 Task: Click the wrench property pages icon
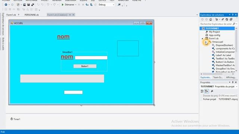(212, 91)
